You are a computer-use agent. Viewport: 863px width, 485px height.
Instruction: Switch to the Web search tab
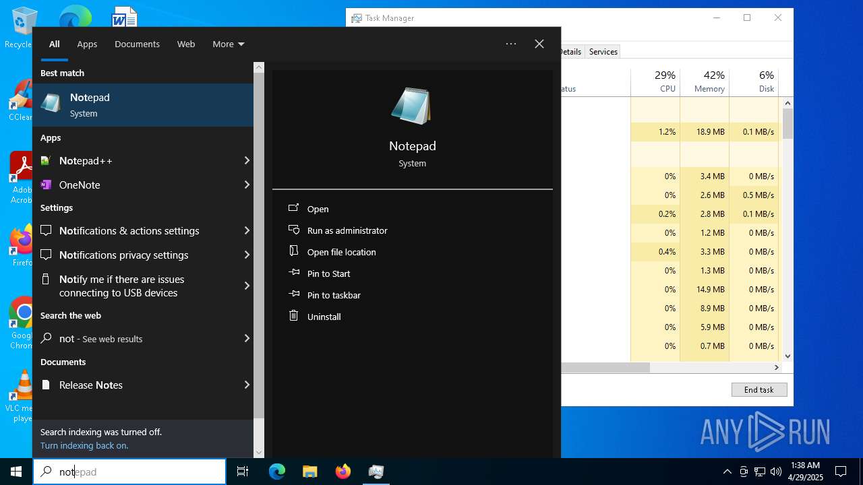click(186, 44)
